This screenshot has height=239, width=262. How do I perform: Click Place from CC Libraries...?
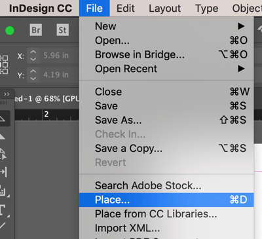(x=166, y=214)
